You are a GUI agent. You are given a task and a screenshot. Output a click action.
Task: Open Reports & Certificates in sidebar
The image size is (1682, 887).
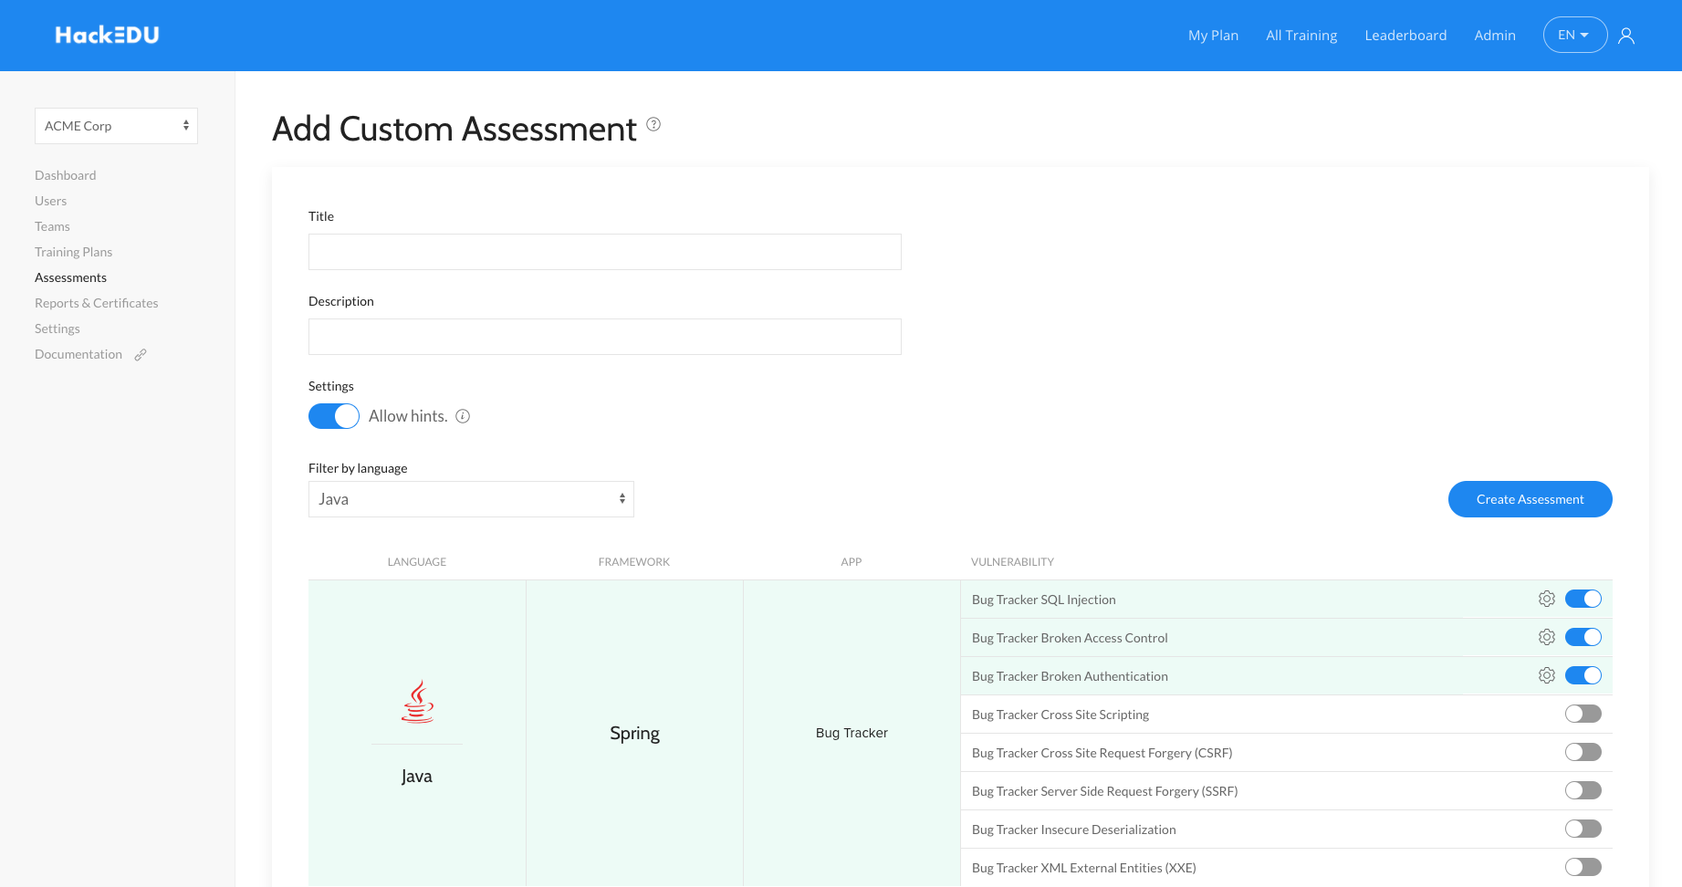[x=97, y=303]
